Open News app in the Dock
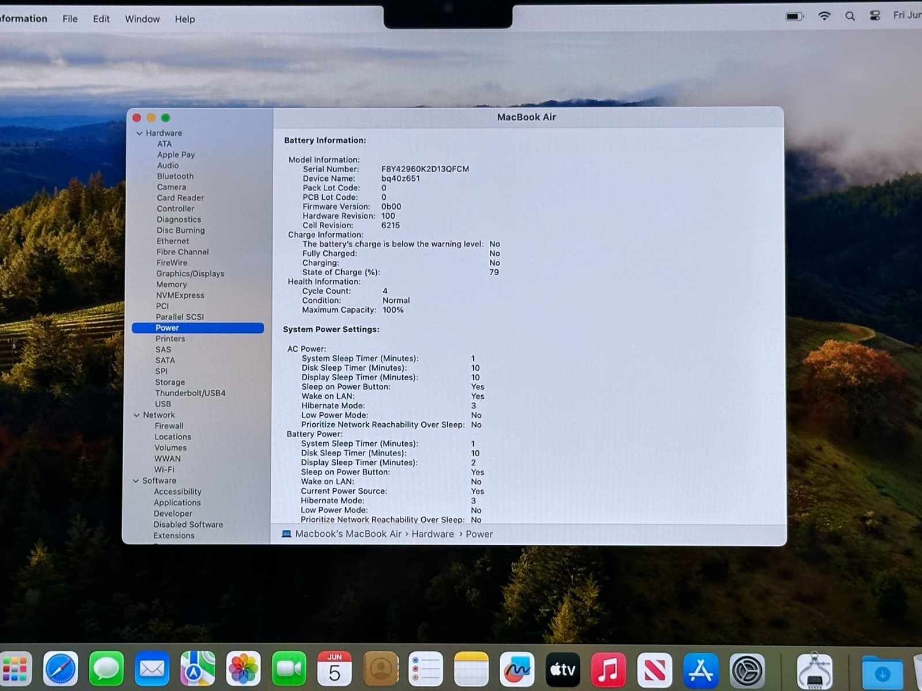This screenshot has width=922, height=691. (x=654, y=669)
